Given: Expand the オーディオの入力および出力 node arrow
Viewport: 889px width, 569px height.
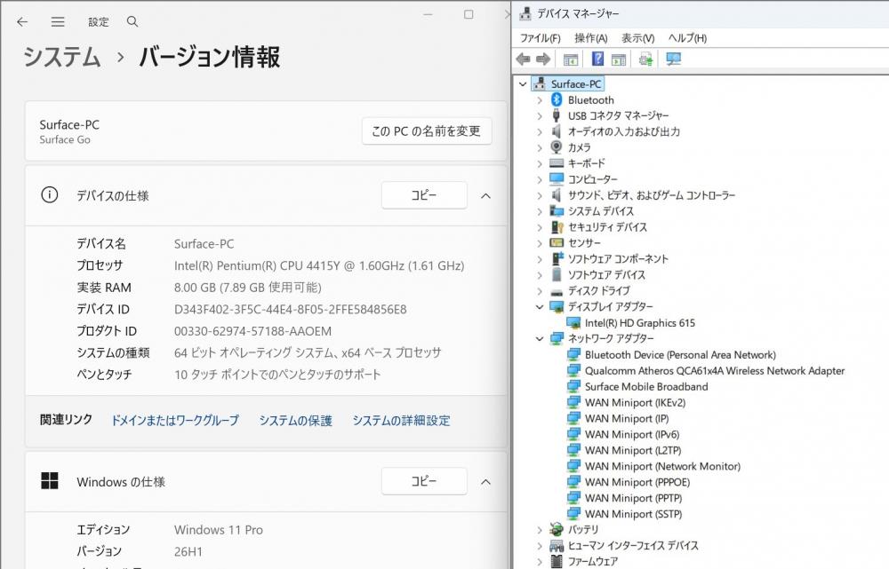Looking at the screenshot, I should point(540,132).
